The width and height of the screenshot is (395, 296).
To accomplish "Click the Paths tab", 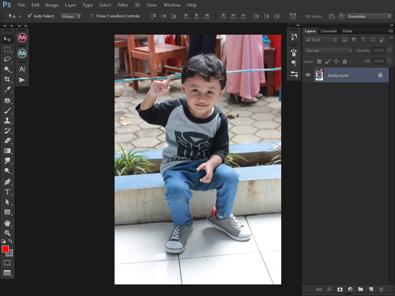I will 347,31.
